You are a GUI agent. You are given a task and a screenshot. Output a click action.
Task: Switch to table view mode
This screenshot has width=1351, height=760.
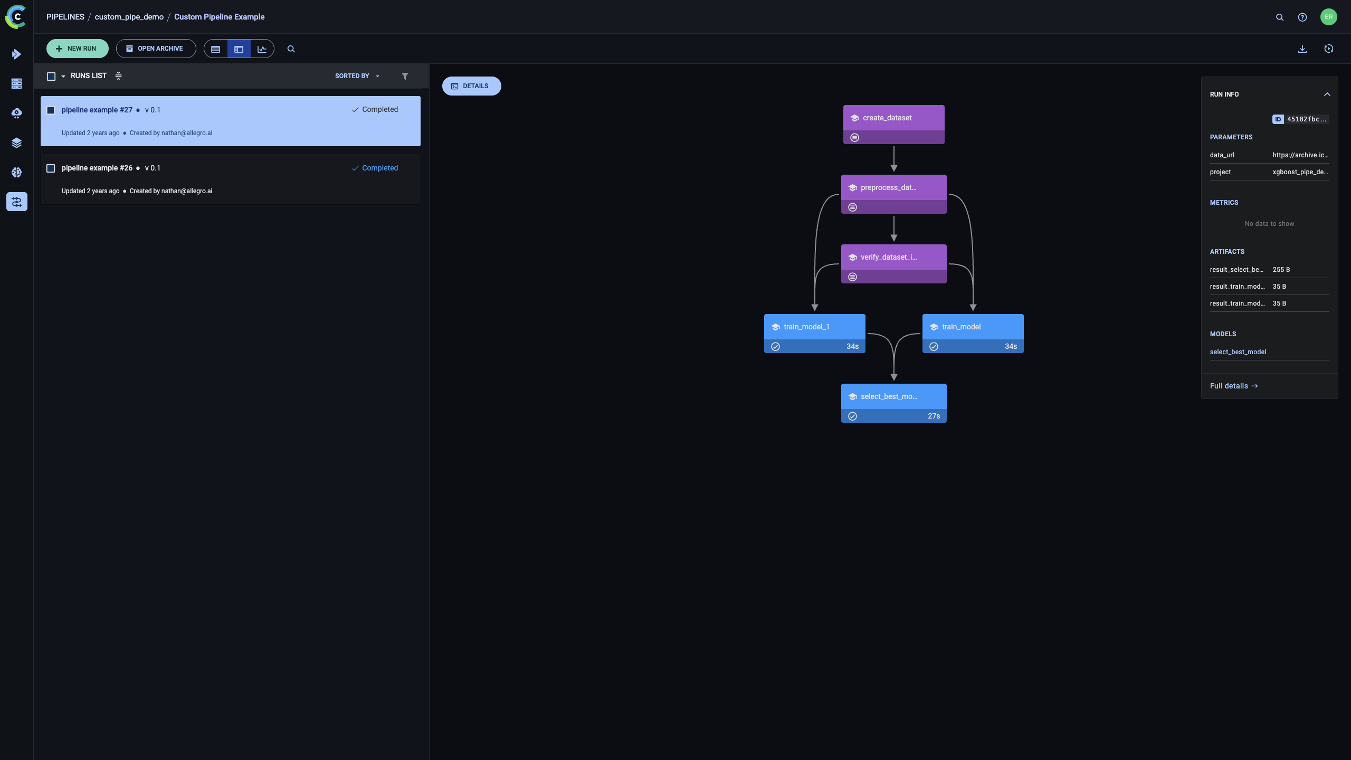(x=215, y=49)
